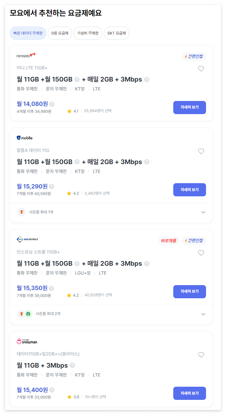Viewport: 226px width, 415px height.
Task: Expand 사은품 최대 1개 on 알뜰A card
Action: (x=203, y=212)
